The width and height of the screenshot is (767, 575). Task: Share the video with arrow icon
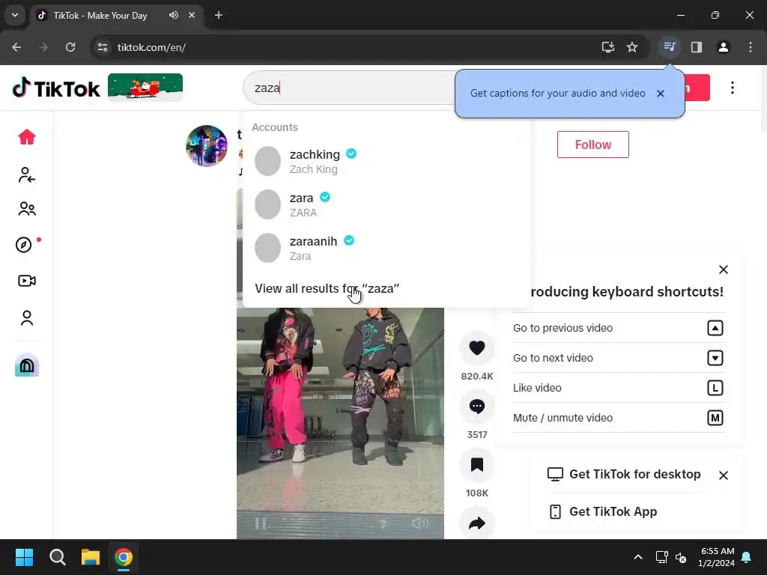(477, 523)
